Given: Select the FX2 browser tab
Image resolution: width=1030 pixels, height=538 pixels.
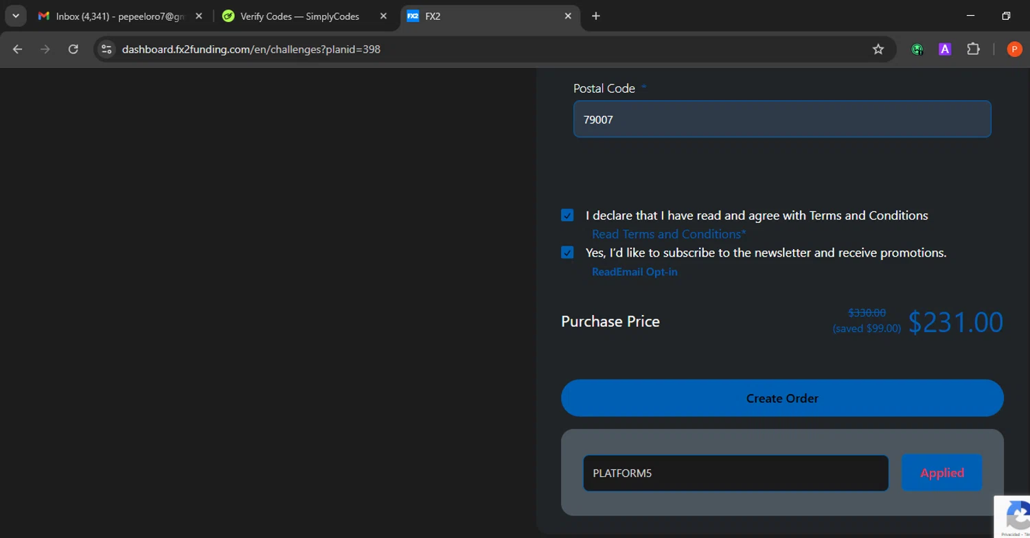Looking at the screenshot, I should click(x=490, y=16).
